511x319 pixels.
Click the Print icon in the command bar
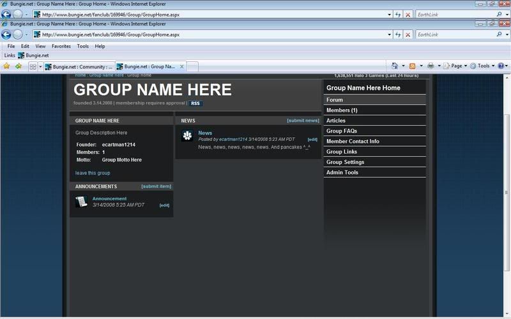point(431,66)
